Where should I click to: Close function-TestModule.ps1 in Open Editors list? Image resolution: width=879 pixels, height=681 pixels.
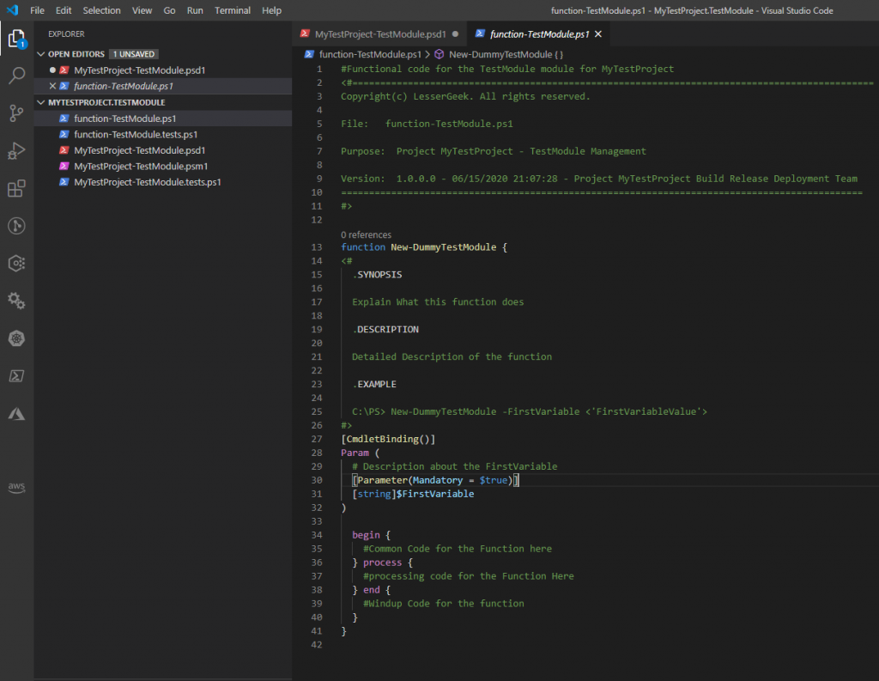point(52,87)
